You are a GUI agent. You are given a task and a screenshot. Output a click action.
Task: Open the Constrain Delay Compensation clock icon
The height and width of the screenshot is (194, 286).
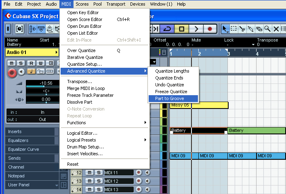point(19,29)
